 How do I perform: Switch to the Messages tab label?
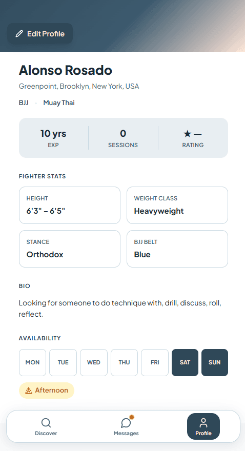pos(126,433)
